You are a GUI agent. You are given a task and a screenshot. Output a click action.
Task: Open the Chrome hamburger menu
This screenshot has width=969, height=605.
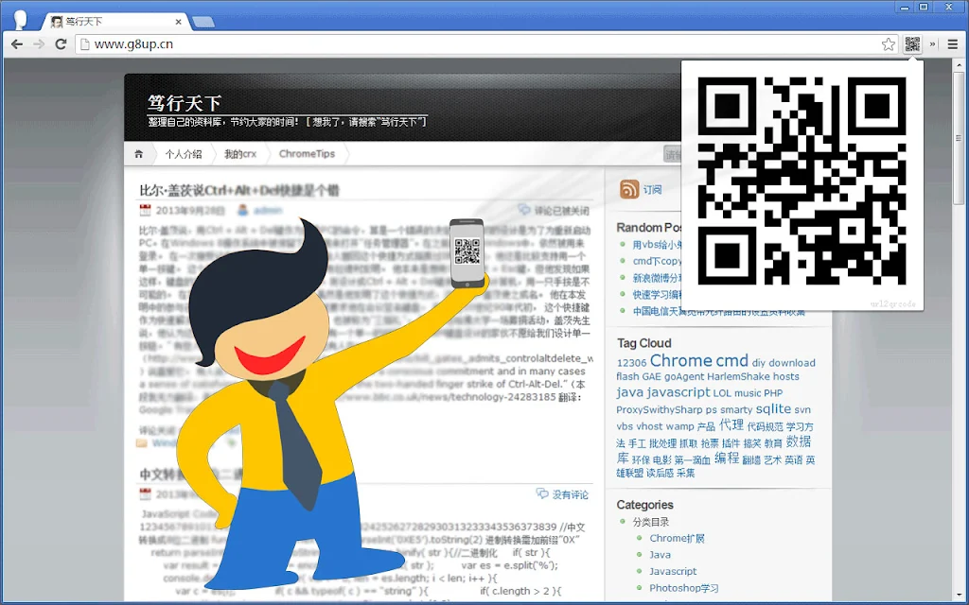pyautogui.click(x=953, y=44)
